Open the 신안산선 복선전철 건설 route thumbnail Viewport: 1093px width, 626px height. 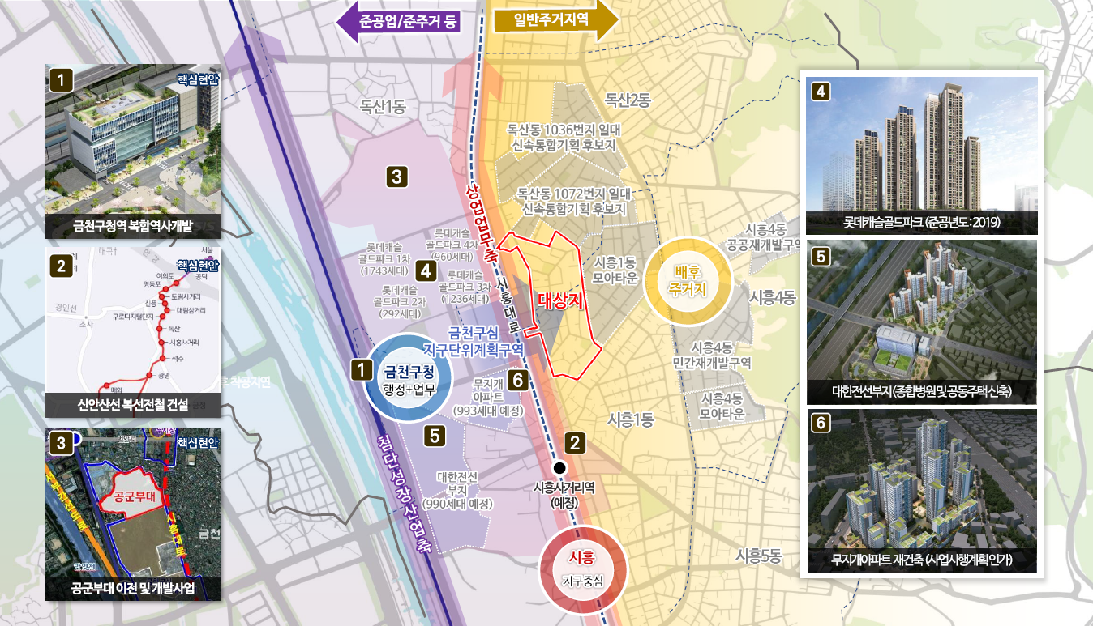click(x=134, y=335)
